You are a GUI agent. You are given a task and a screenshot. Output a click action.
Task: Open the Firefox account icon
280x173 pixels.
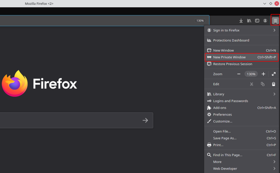tap(265, 20)
